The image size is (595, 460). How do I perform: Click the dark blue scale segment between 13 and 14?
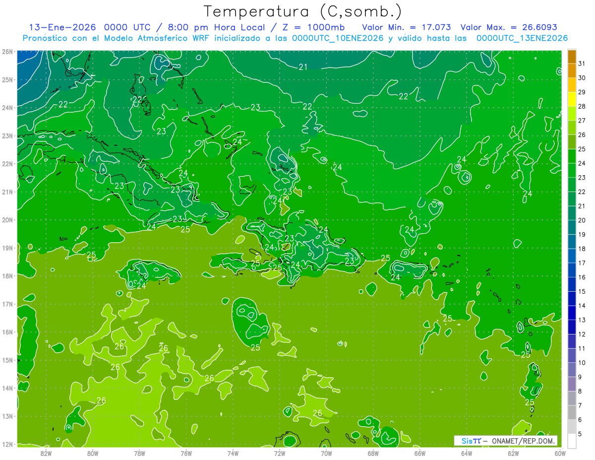click(x=572, y=313)
